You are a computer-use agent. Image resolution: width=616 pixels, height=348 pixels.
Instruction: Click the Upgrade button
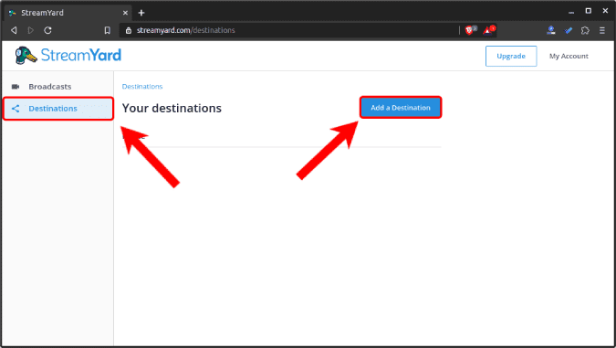(511, 56)
